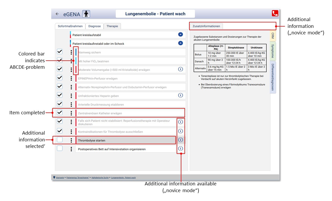The width and height of the screenshot is (332, 201).
Task: Check Postoperatives Bett auf Intensivstation checkbox
Action: 60,149
